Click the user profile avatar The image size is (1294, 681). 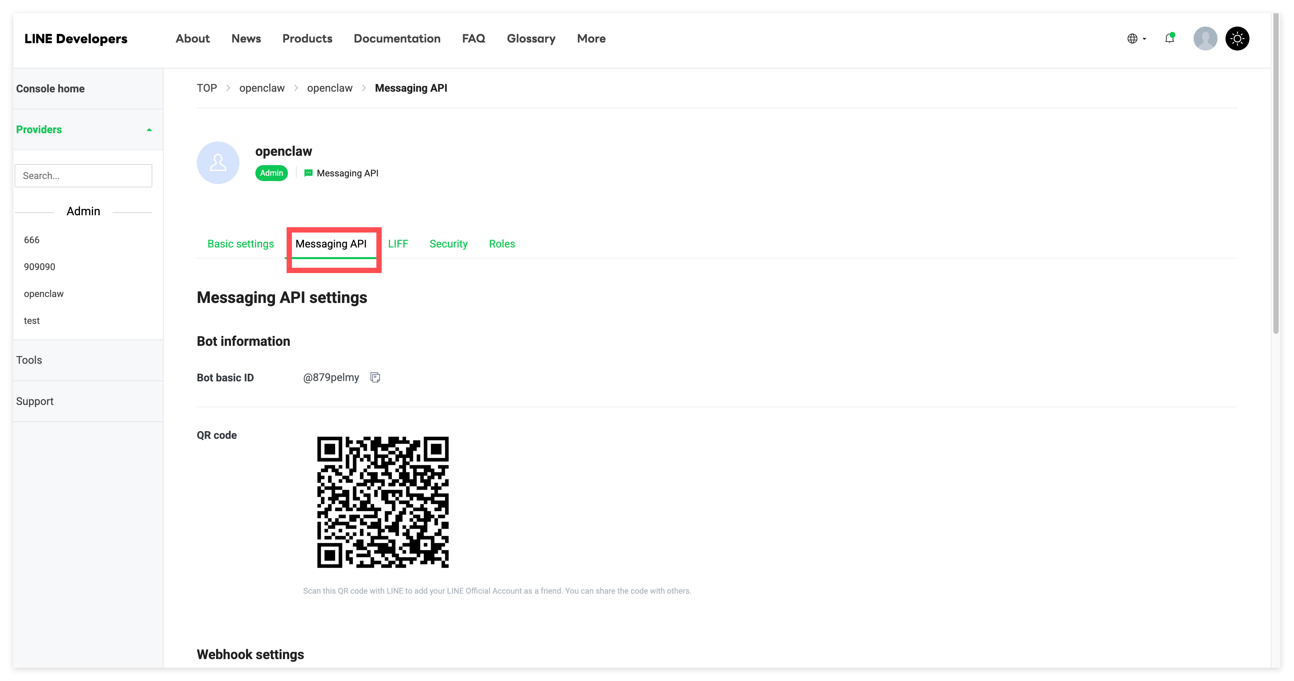pyautogui.click(x=1205, y=39)
